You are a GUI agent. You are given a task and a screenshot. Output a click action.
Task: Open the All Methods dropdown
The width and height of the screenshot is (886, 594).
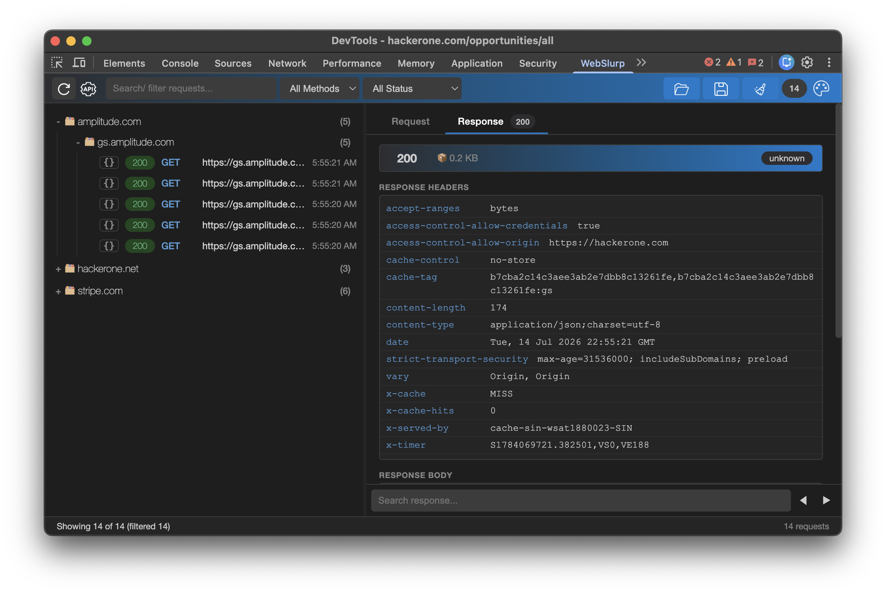[x=320, y=89]
